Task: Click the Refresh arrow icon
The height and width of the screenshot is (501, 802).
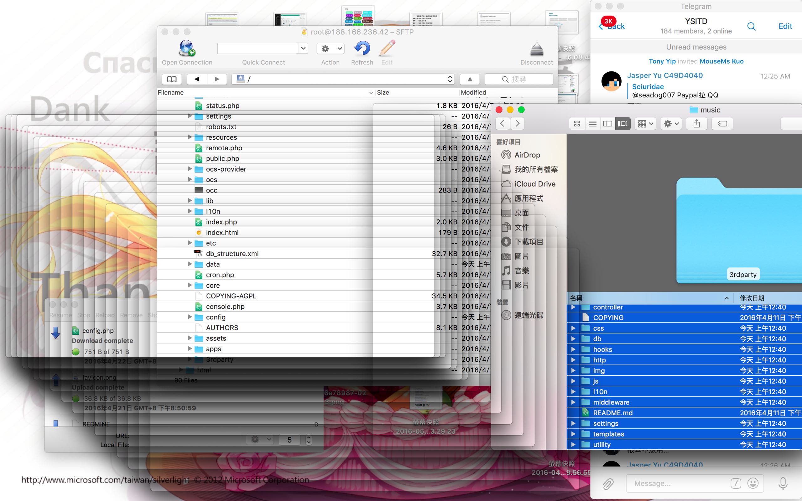Action: tap(362, 48)
